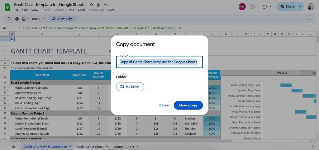The image size is (319, 150).
Task: Click the formula bar text
Action: 106,28
